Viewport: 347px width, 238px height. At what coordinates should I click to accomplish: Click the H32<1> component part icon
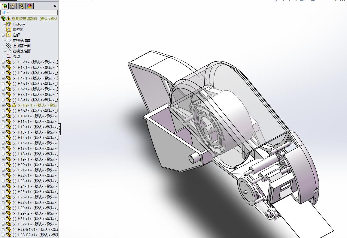[x=9, y=224]
